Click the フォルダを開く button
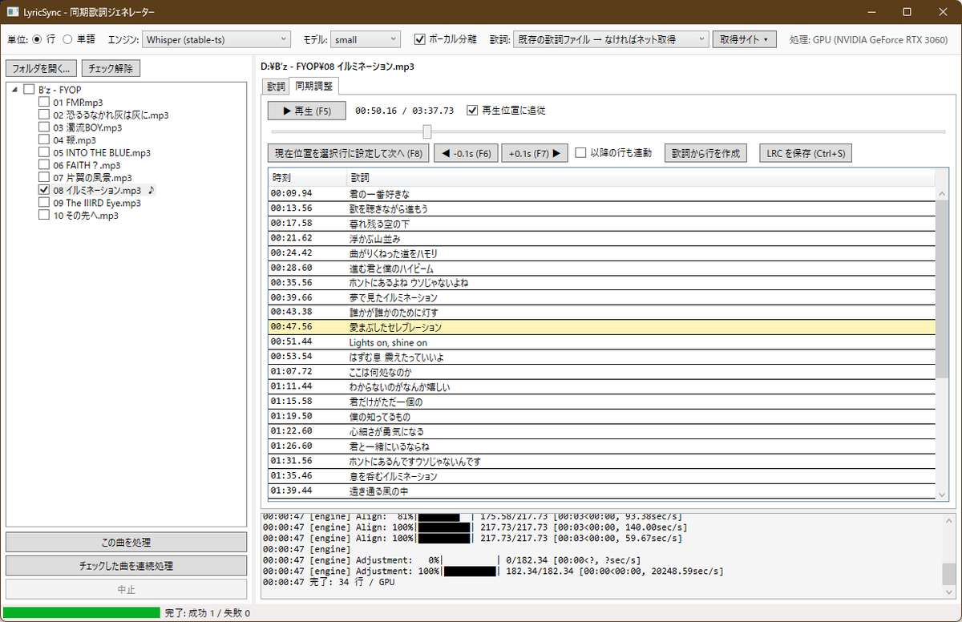 (x=42, y=68)
